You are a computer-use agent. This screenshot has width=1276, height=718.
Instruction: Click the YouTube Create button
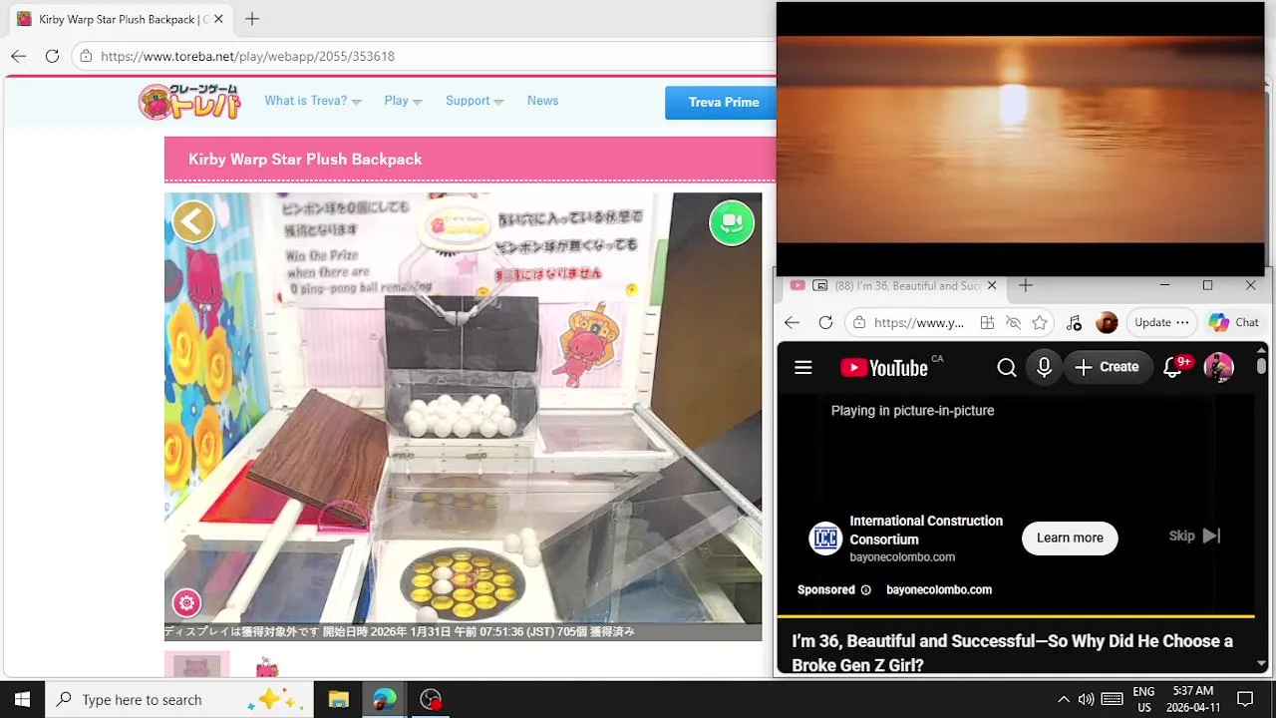tap(1108, 368)
